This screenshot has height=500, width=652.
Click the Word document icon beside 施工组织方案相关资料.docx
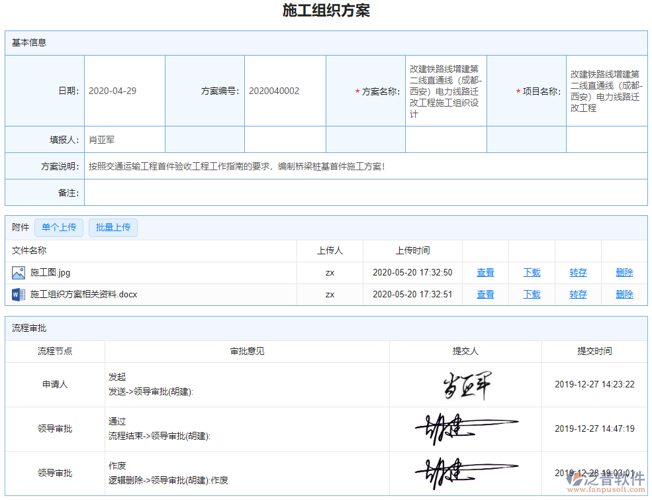point(17,294)
